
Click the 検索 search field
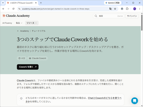click(109, 16)
